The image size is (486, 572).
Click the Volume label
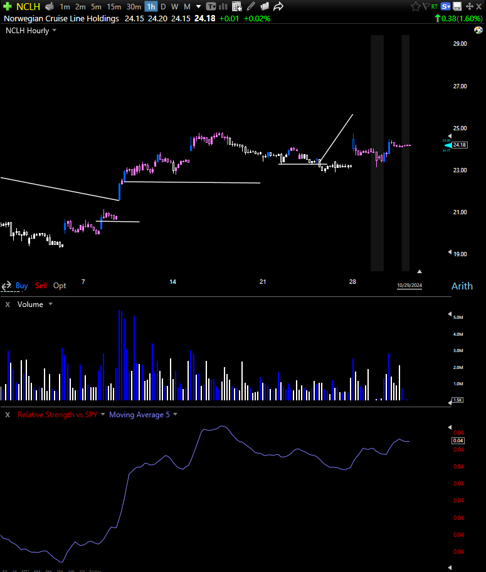(30, 304)
